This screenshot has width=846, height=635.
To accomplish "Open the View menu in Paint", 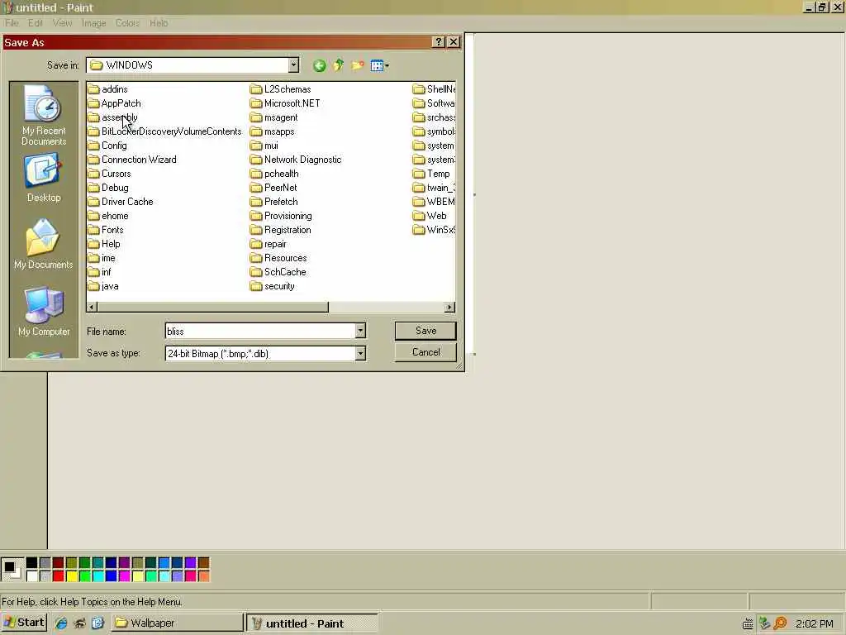I will tap(62, 23).
